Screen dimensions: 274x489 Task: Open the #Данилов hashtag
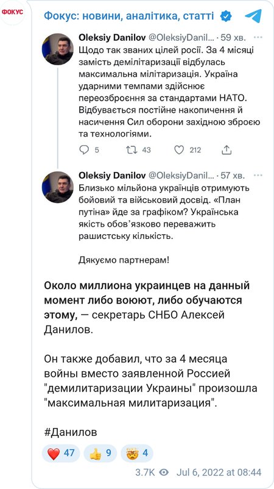pos(71,432)
